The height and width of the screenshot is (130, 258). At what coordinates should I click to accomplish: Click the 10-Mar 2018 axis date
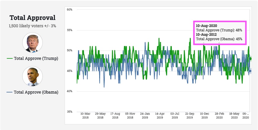pyautogui.click(x=85, y=116)
